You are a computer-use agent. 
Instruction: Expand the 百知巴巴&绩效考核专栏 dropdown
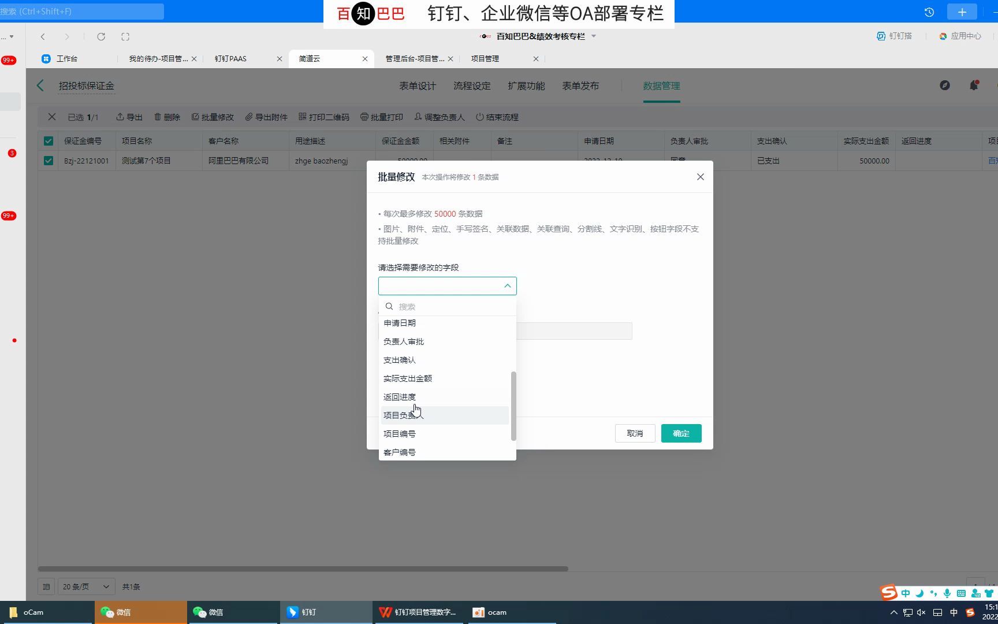point(594,36)
